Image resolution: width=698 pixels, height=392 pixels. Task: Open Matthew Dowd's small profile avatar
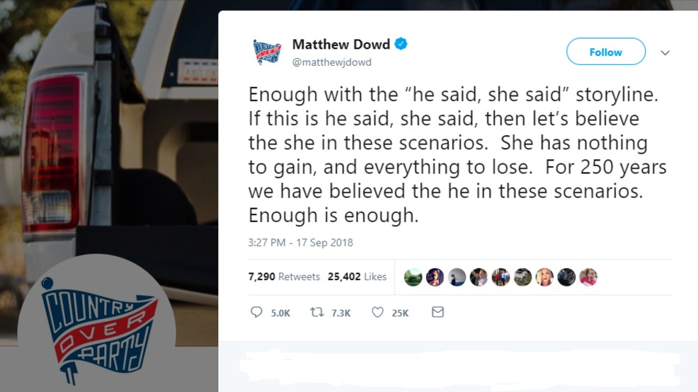click(x=267, y=52)
